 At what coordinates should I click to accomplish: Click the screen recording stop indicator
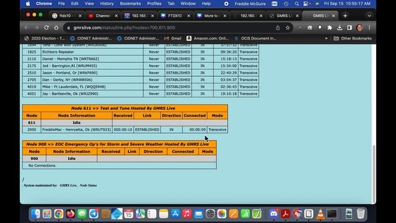click(x=226, y=4)
